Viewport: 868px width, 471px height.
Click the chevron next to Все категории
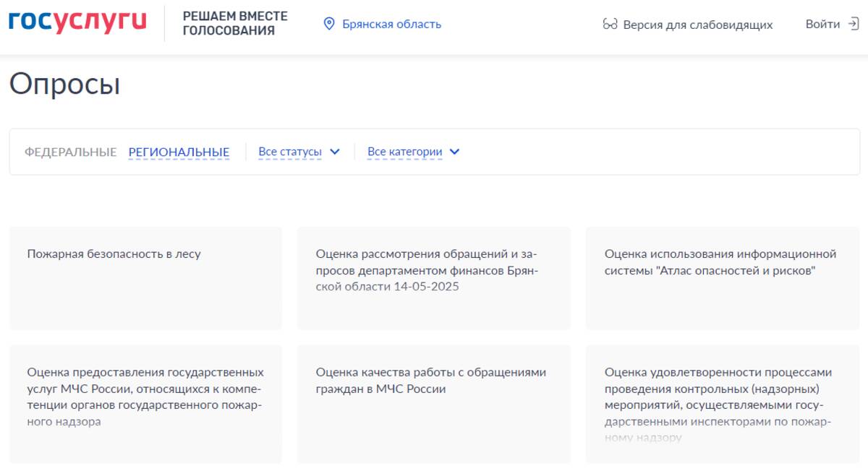click(x=454, y=152)
